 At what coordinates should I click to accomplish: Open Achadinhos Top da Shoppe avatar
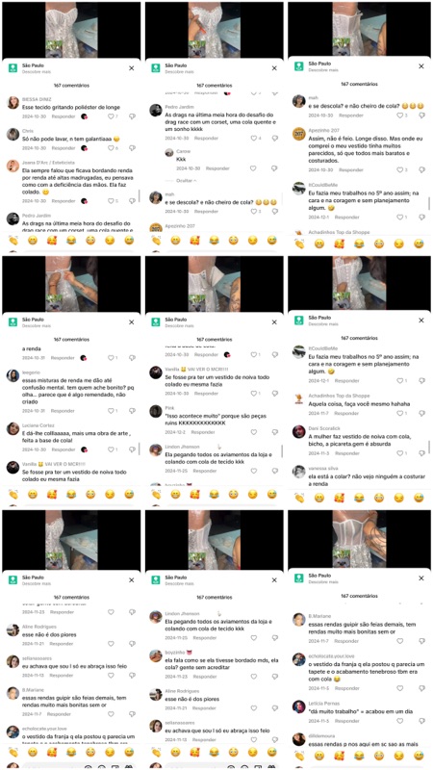299,399
